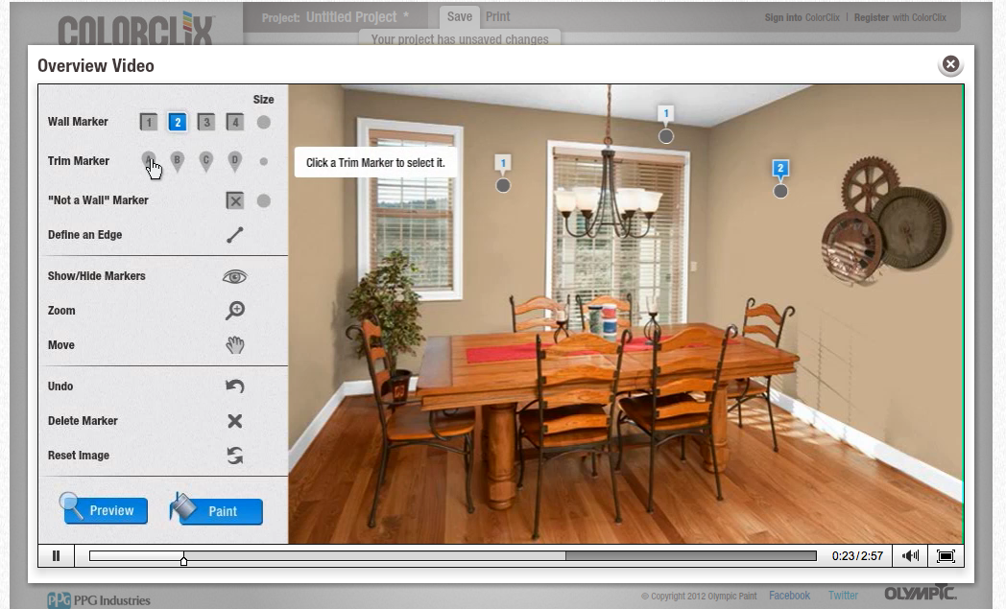Screen dimensions: 1006x609
Task: Select the "Not a Wall" marker icon
Action: click(x=235, y=200)
